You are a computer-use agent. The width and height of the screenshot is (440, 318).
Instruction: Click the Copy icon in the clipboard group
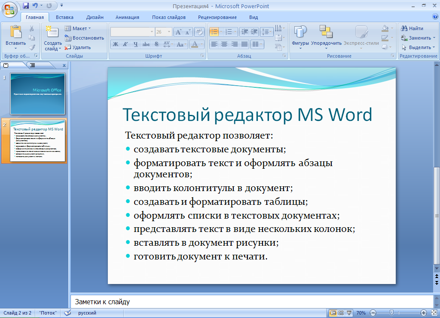pos(32,37)
